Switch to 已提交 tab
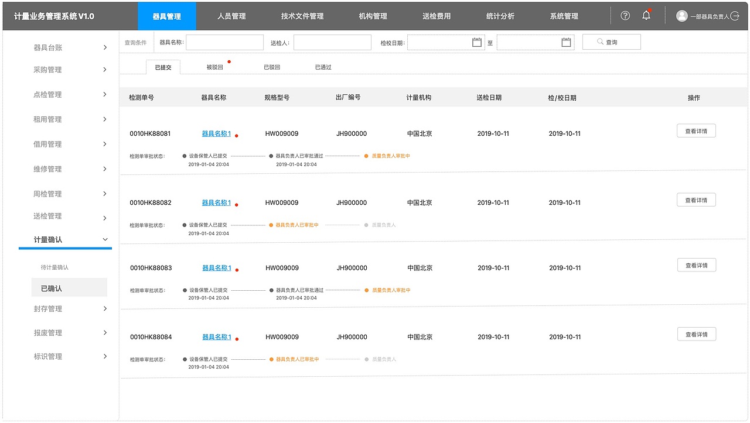The width and height of the screenshot is (750, 423). (x=163, y=67)
